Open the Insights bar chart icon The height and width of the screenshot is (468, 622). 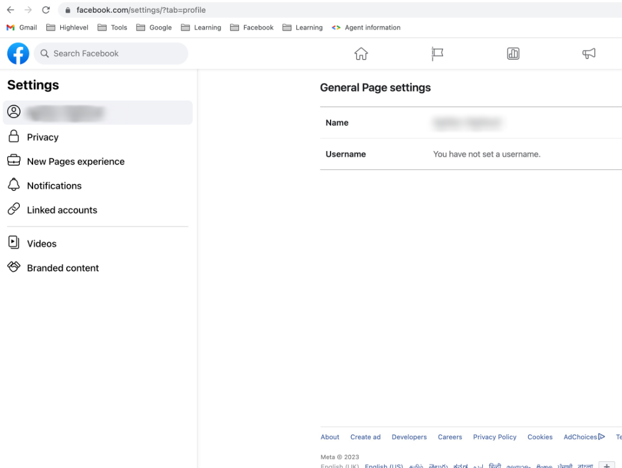pos(513,54)
